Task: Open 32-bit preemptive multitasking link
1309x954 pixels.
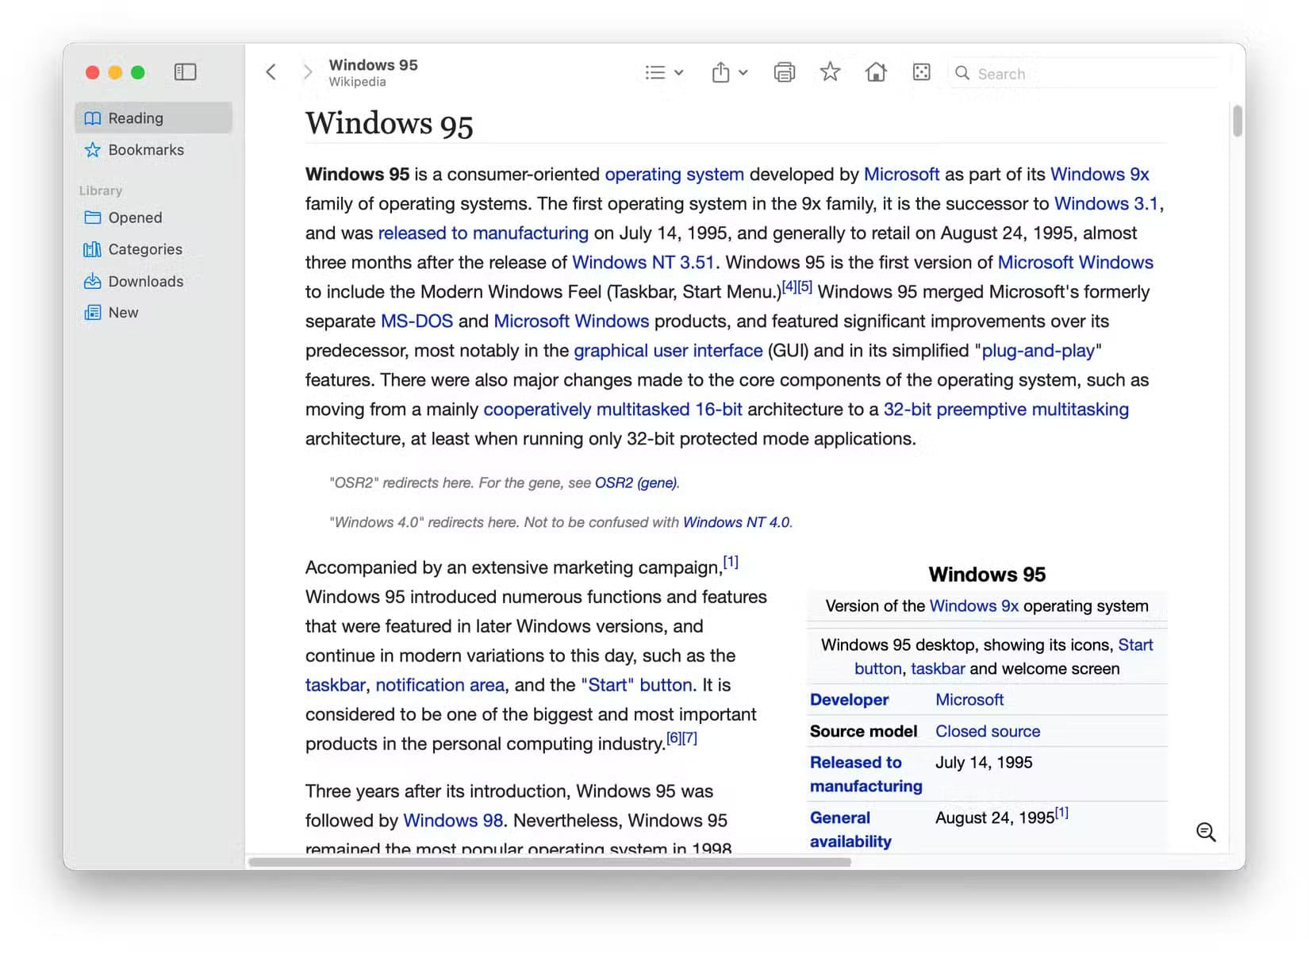Action: coord(1006,410)
